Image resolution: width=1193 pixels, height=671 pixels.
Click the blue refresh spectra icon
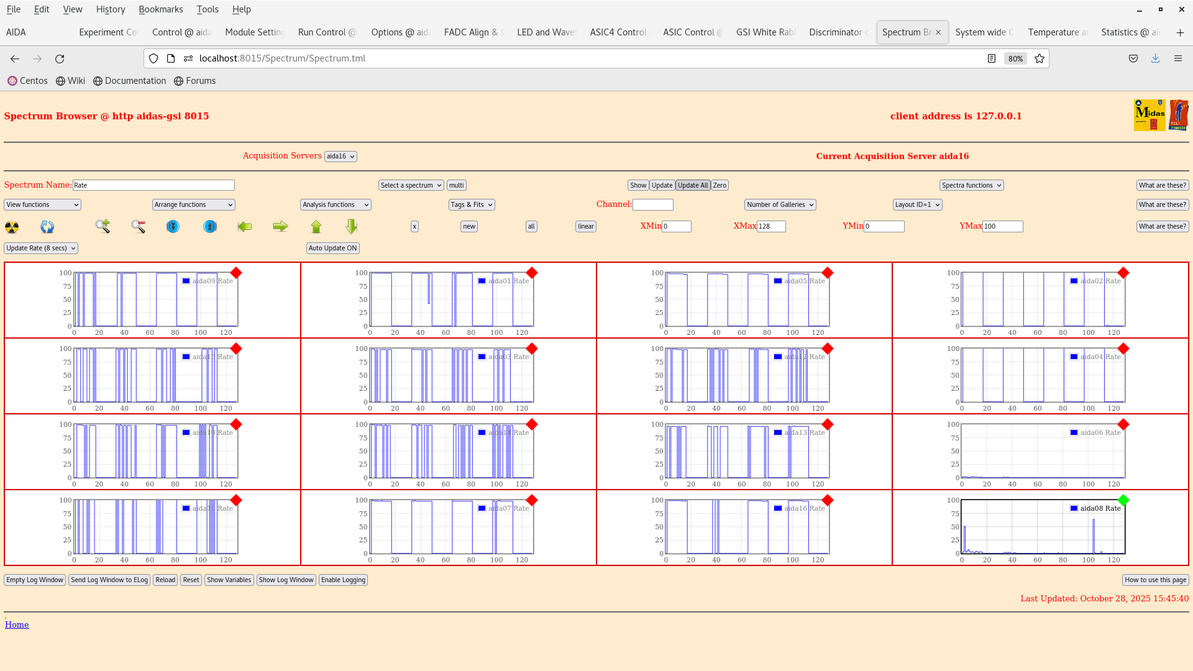47,227
